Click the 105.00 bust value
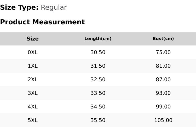The height and width of the screenshot is (127, 196). [163, 120]
